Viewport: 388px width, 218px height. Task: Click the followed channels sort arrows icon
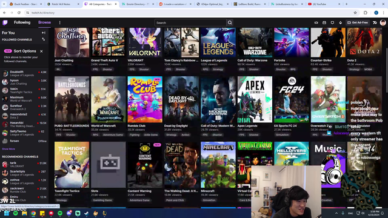[x=44, y=39]
